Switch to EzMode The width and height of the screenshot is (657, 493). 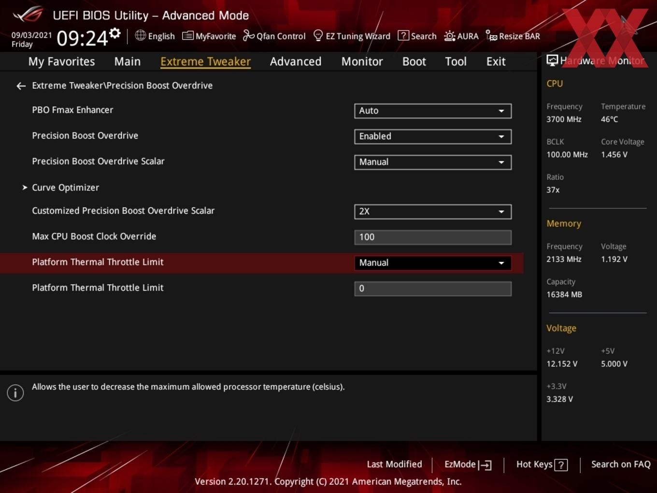pyautogui.click(x=468, y=464)
